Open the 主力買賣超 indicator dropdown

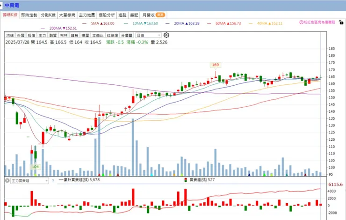pyautogui.click(x=29, y=181)
